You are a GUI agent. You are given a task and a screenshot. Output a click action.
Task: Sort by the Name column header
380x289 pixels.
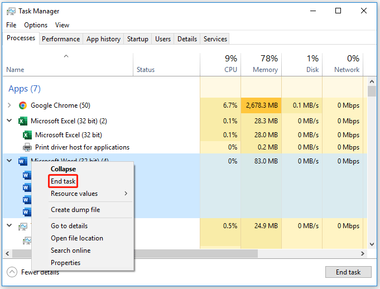[x=68, y=64]
